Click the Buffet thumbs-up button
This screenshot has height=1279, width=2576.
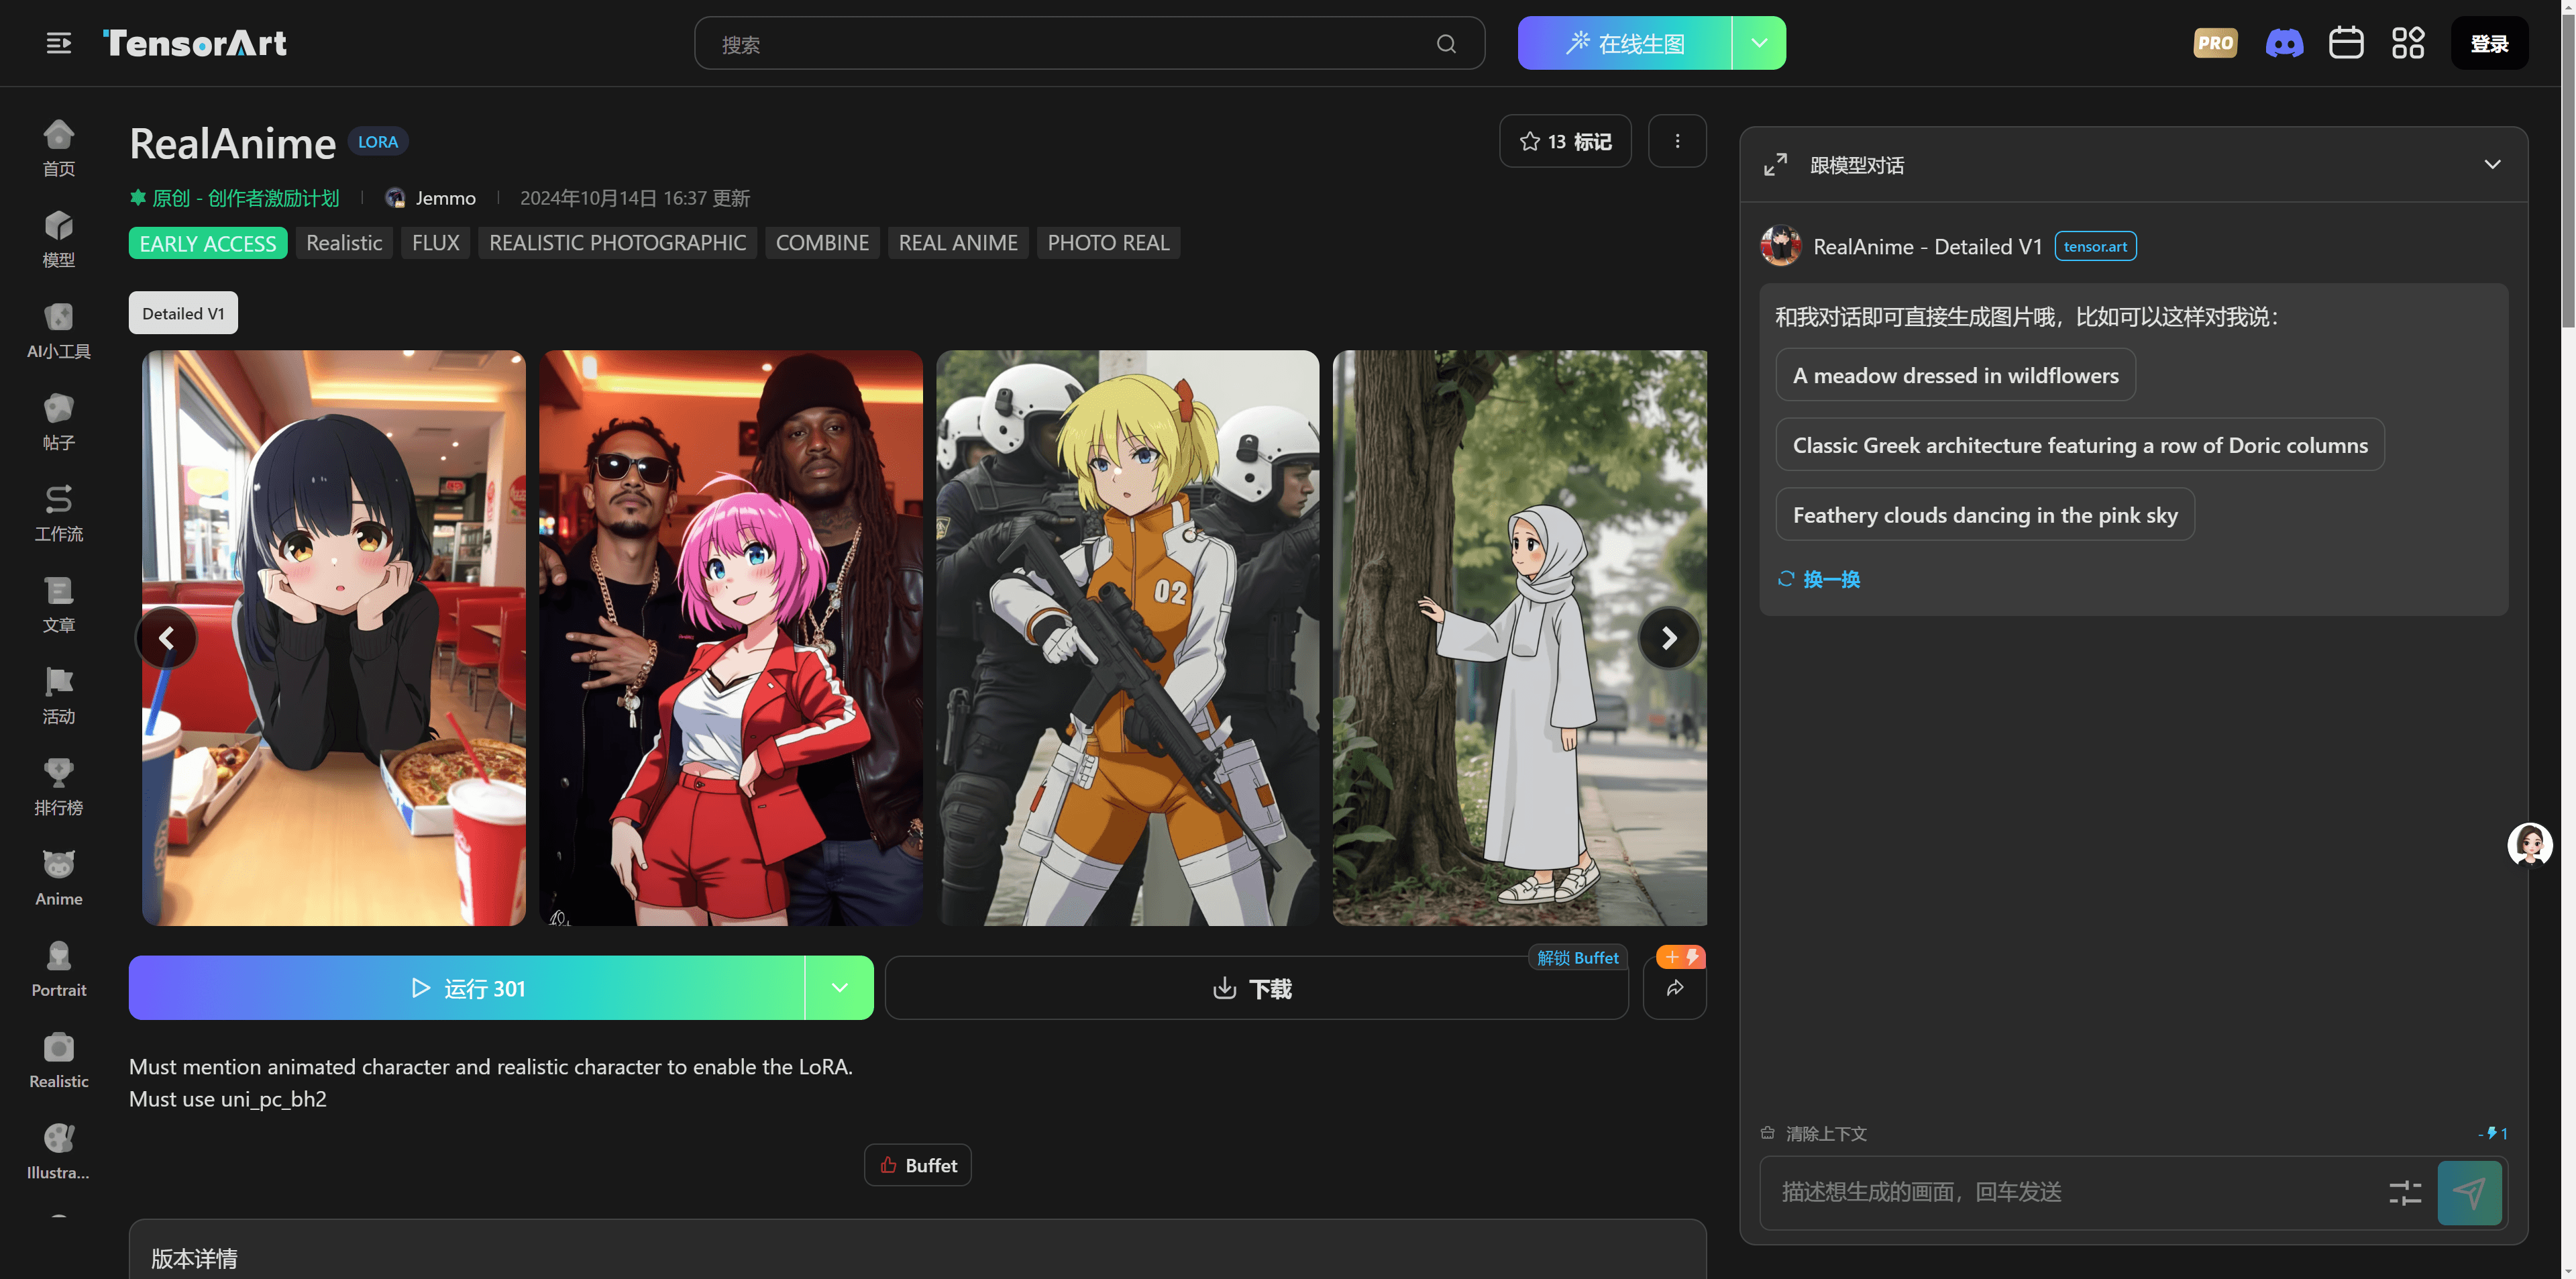(918, 1165)
